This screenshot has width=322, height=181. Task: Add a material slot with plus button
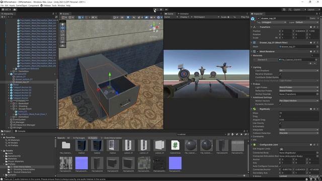point(310,63)
